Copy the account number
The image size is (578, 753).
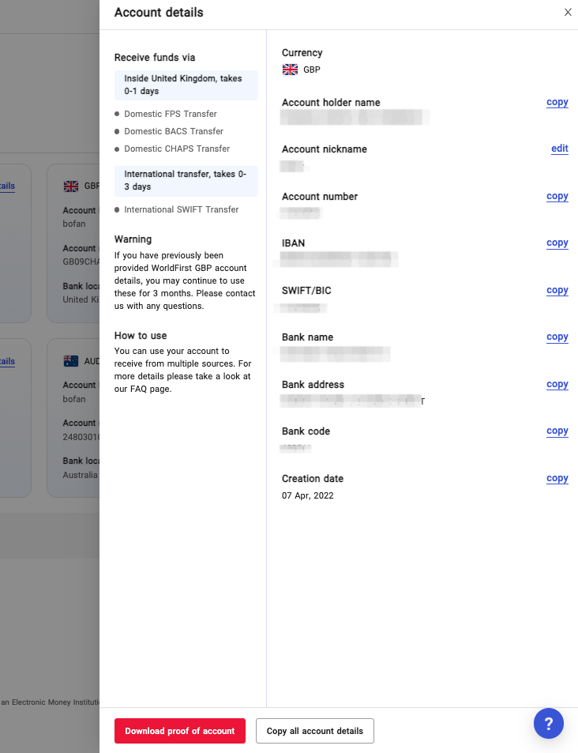557,196
